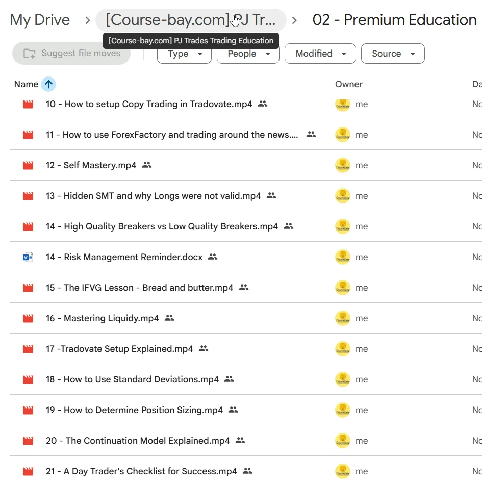Image resolution: width=482 pixels, height=485 pixels.
Task: Open the Course-bay.com PJ Trades breadcrumb folder
Action: pos(191,20)
